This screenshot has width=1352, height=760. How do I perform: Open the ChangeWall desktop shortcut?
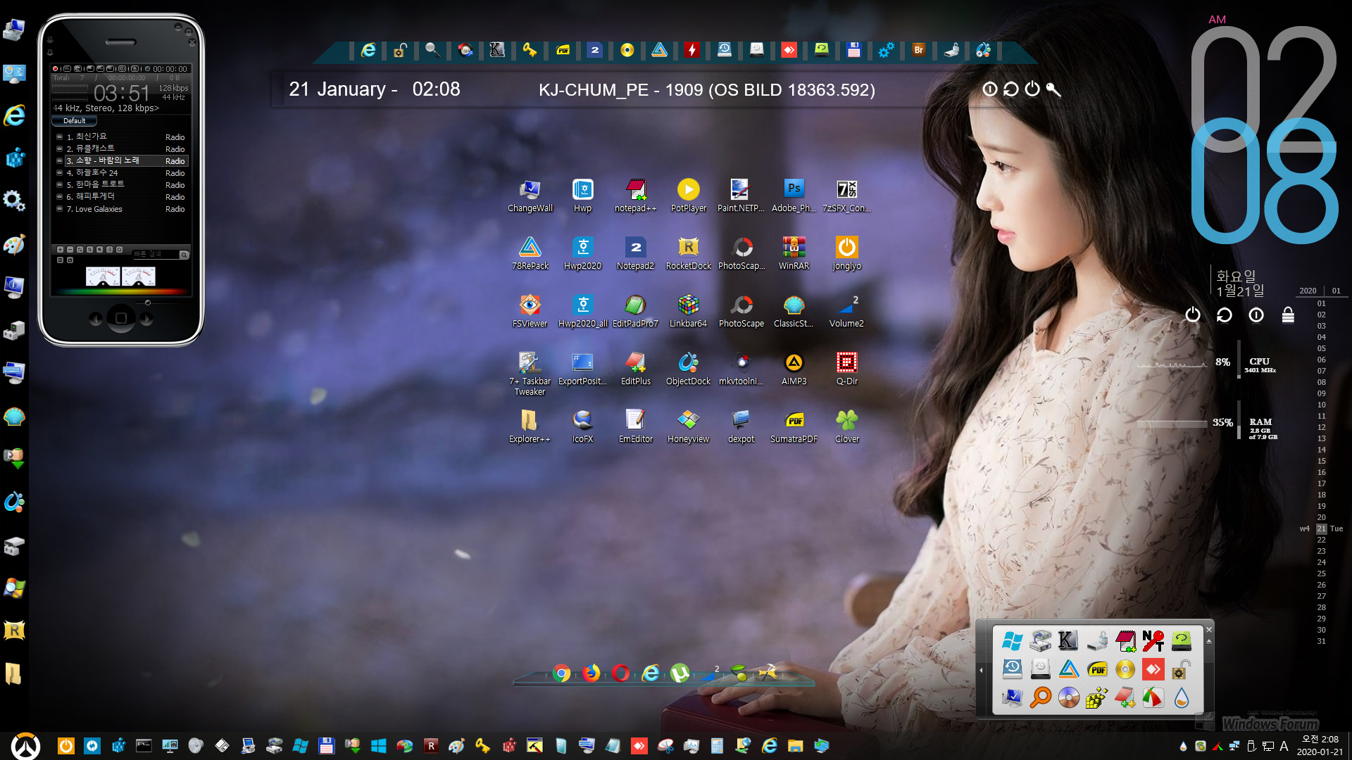(530, 196)
